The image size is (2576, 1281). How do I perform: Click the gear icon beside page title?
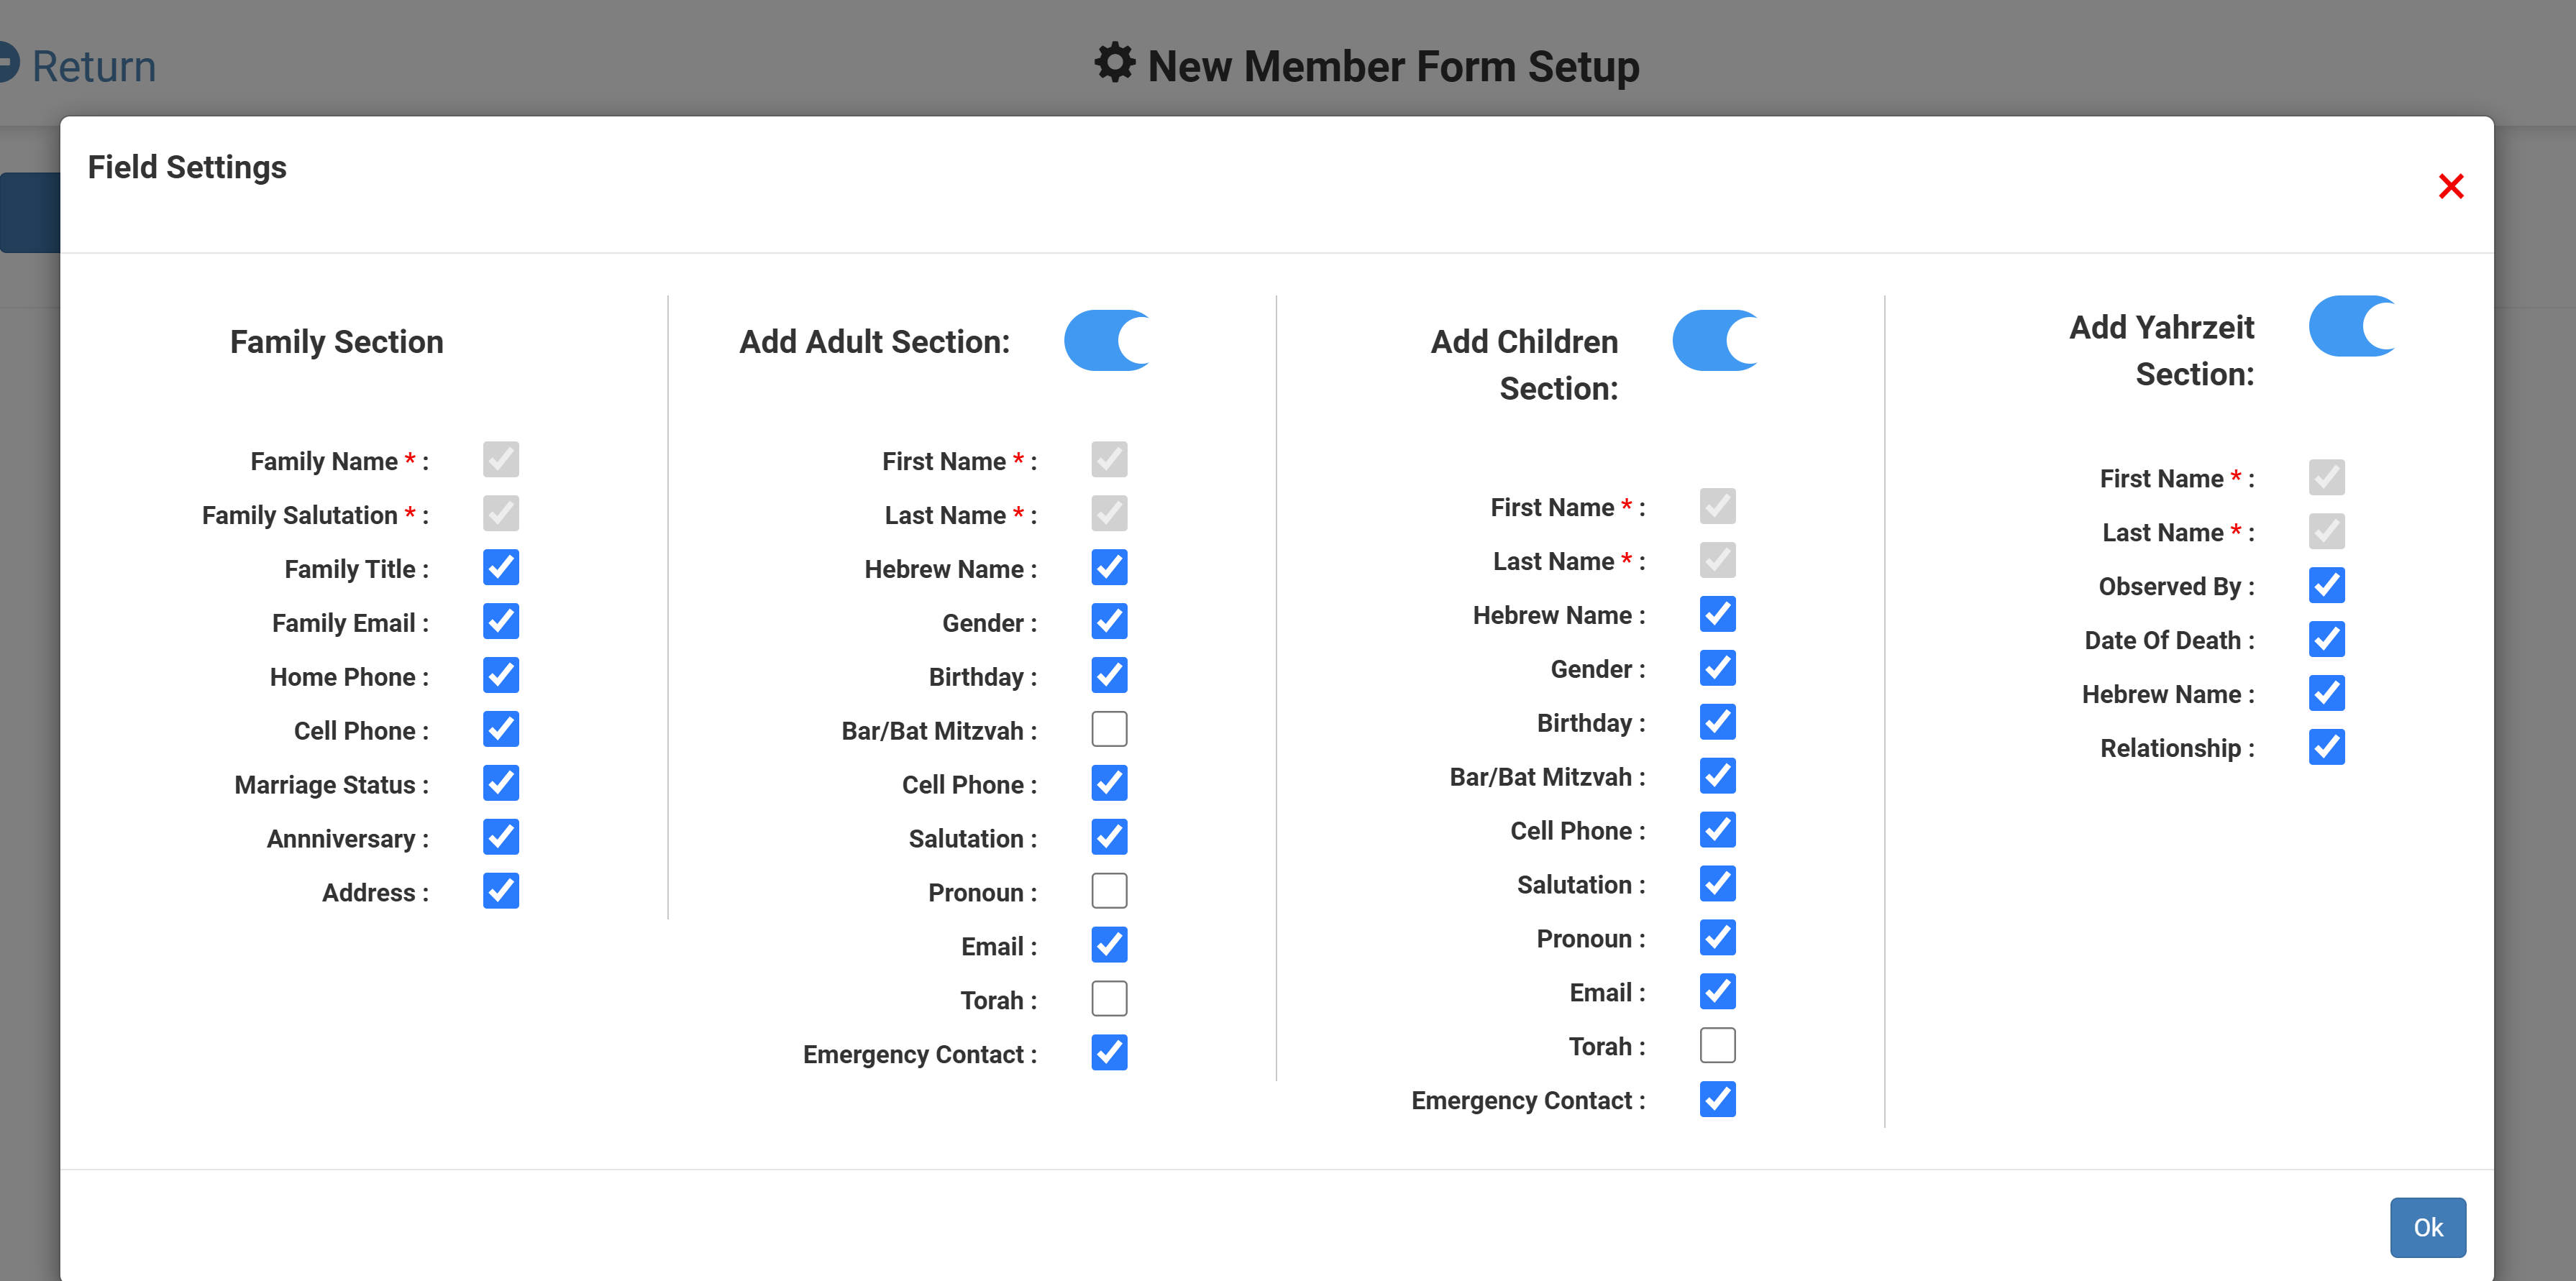pos(1114,63)
